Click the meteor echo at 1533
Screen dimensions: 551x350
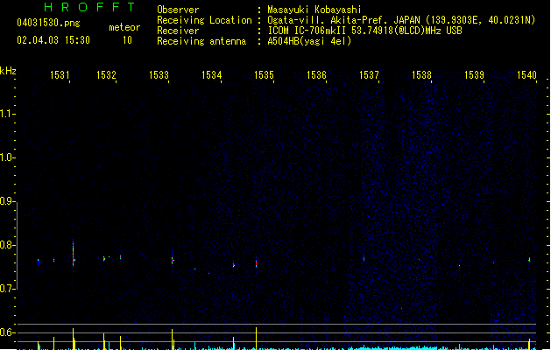173,259
